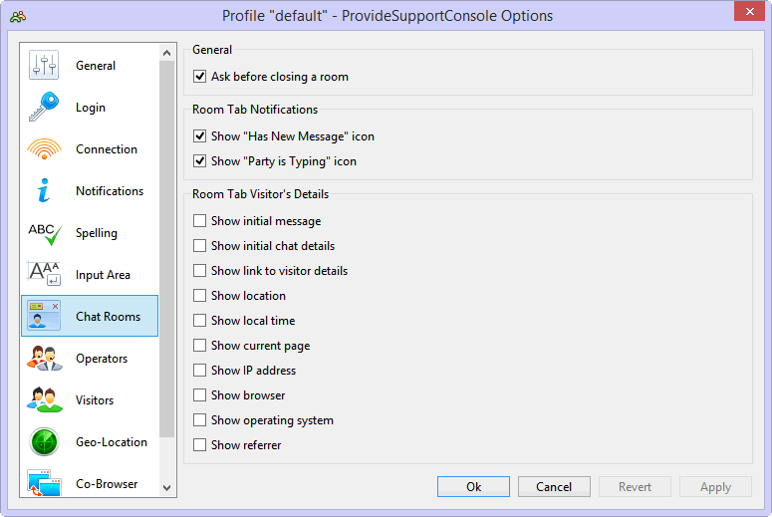Uncheck Ask before closing a room
This screenshot has height=517, width=772.
click(199, 77)
